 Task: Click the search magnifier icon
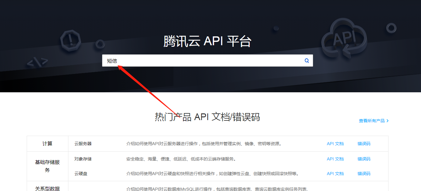[x=307, y=61]
